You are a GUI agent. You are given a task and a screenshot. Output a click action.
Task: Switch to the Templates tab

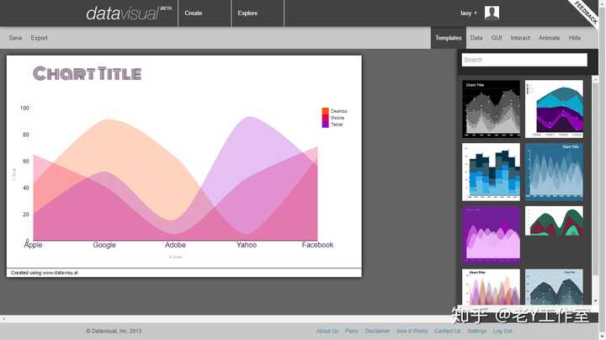449,38
